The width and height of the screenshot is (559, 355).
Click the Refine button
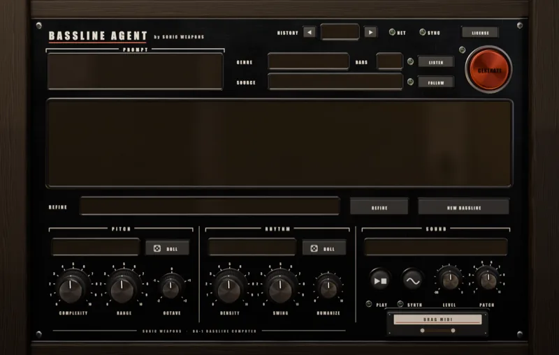pyautogui.click(x=379, y=206)
